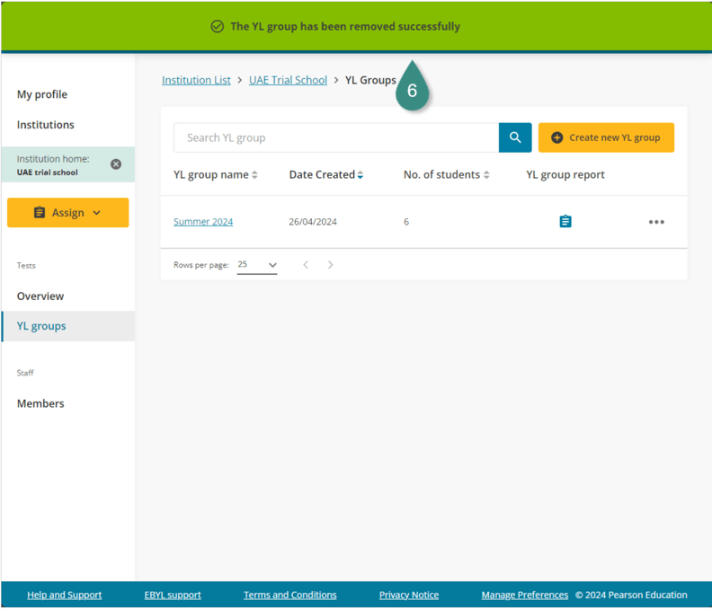The height and width of the screenshot is (609, 712).
Task: Go to previous page arrow
Action: [306, 265]
